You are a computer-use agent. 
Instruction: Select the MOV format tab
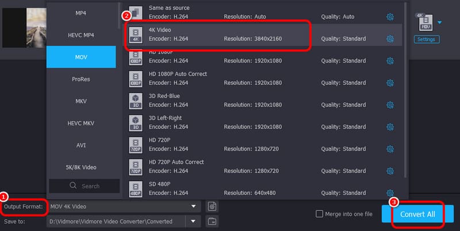81,57
